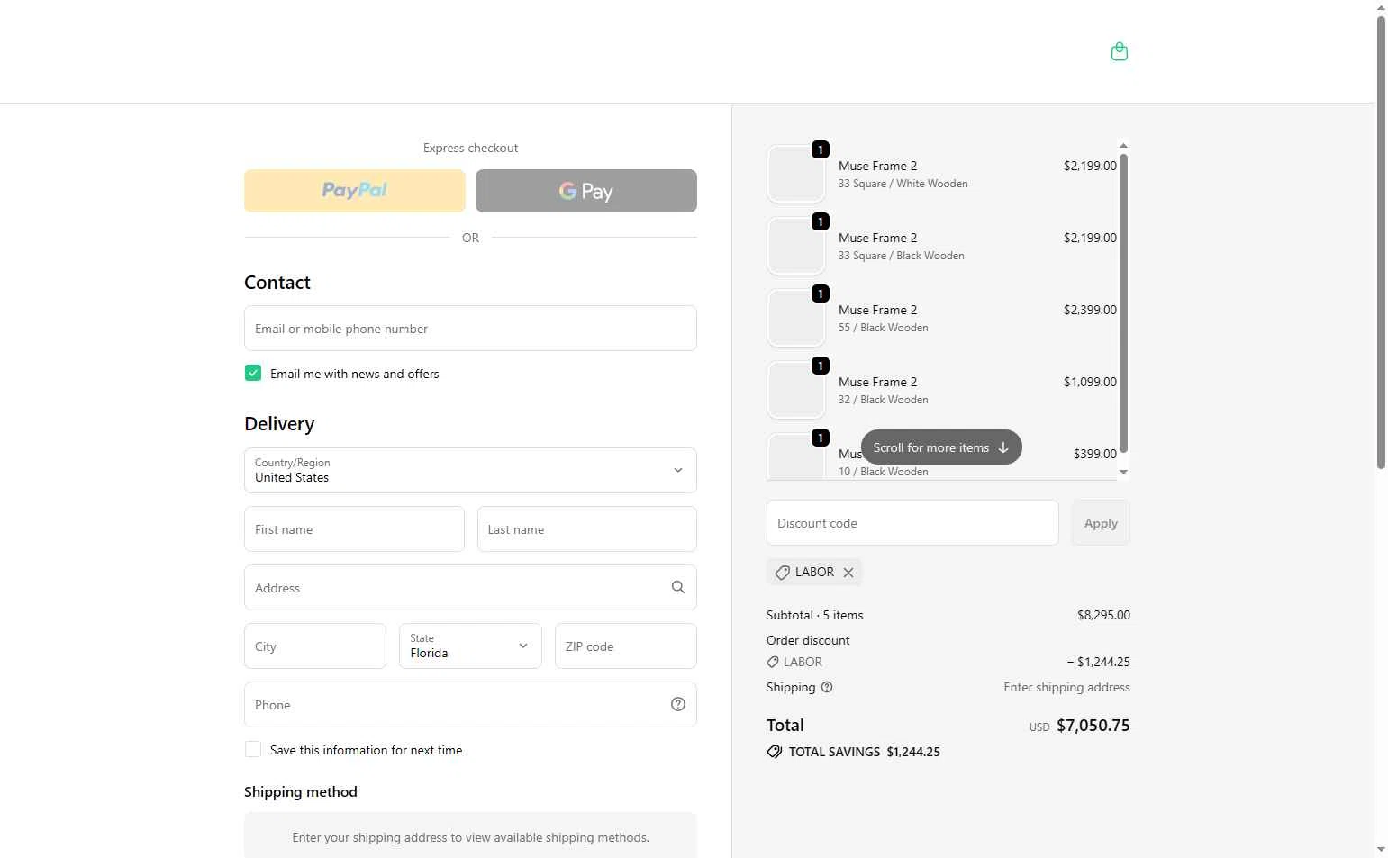Open the State dropdown showing Florida
This screenshot has height=858, width=1388.
pos(470,646)
